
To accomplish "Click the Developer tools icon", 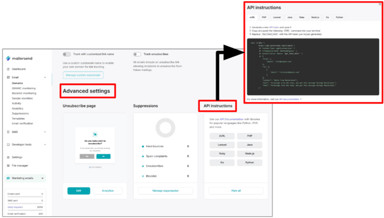I will click(8, 145).
